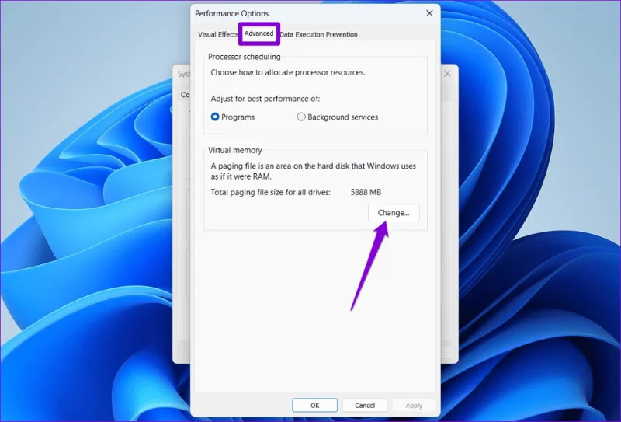The image size is (621, 422).
Task: Confirm with the OK button
Action: [315, 406]
